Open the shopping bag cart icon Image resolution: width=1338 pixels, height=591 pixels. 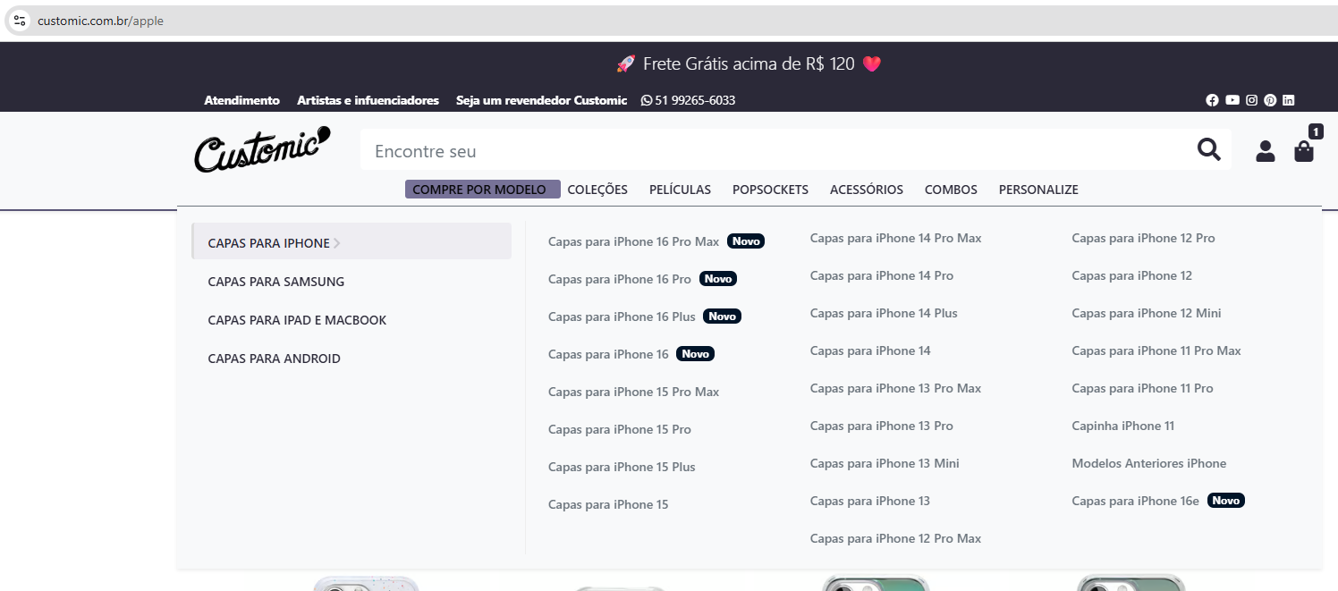[x=1304, y=151]
